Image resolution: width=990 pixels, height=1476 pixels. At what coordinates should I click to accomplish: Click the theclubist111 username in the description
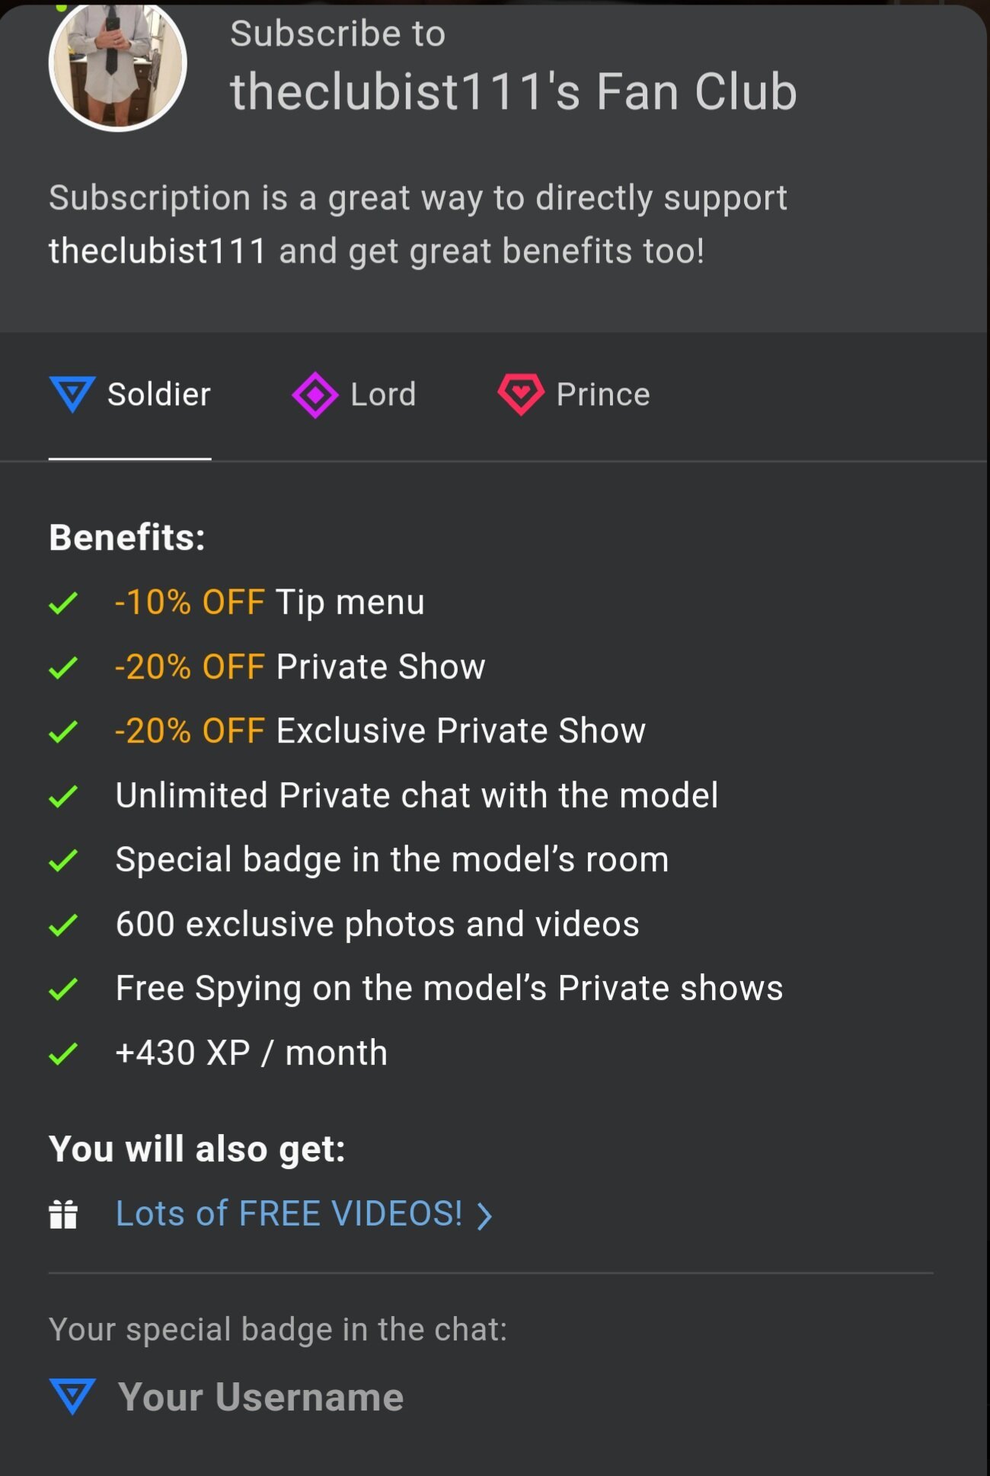click(158, 251)
